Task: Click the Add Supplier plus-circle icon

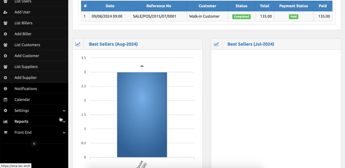Action: tap(6, 78)
